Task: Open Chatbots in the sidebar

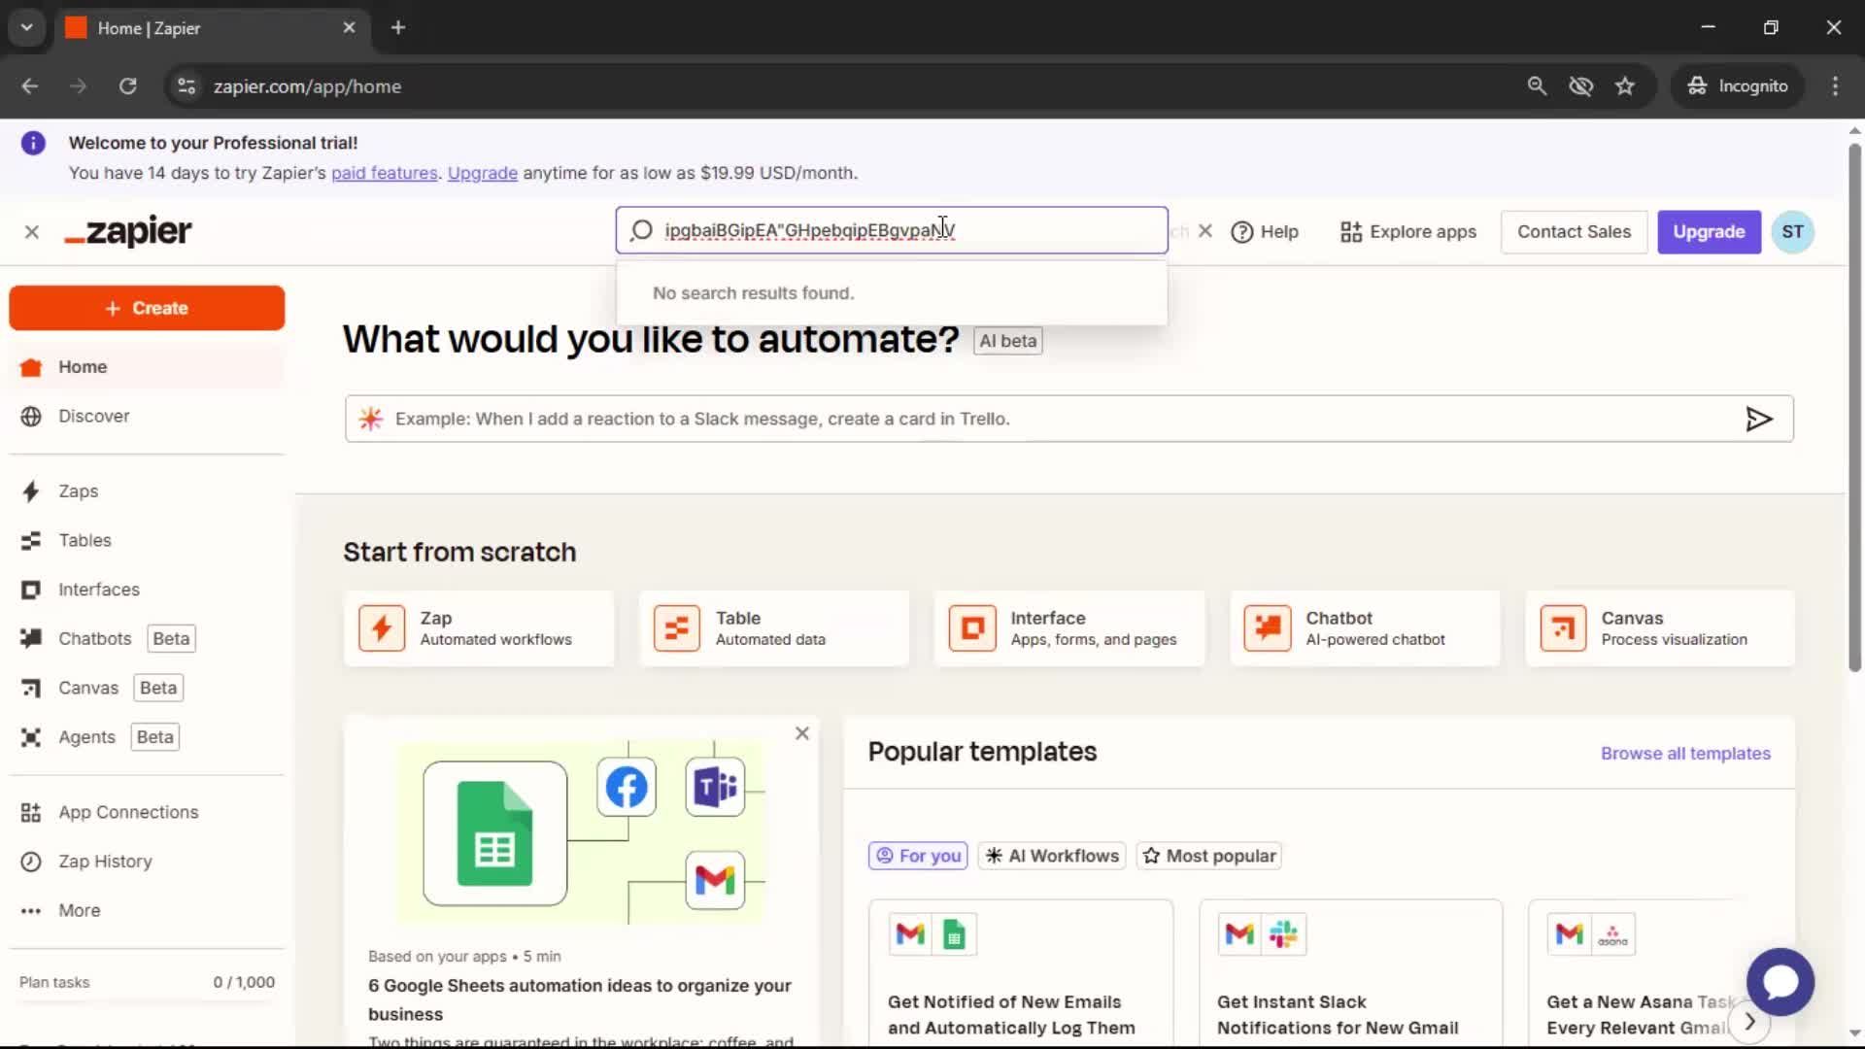Action: (147, 638)
